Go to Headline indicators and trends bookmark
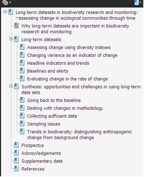 58,63
